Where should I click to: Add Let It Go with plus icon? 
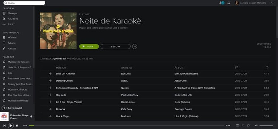50,102
